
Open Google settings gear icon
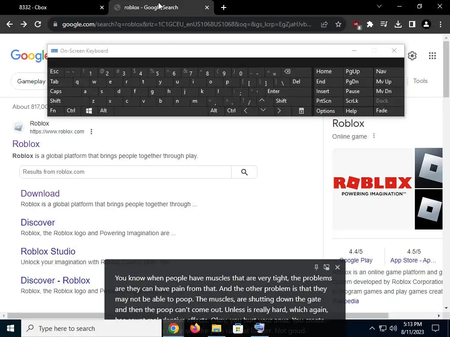coord(412,56)
